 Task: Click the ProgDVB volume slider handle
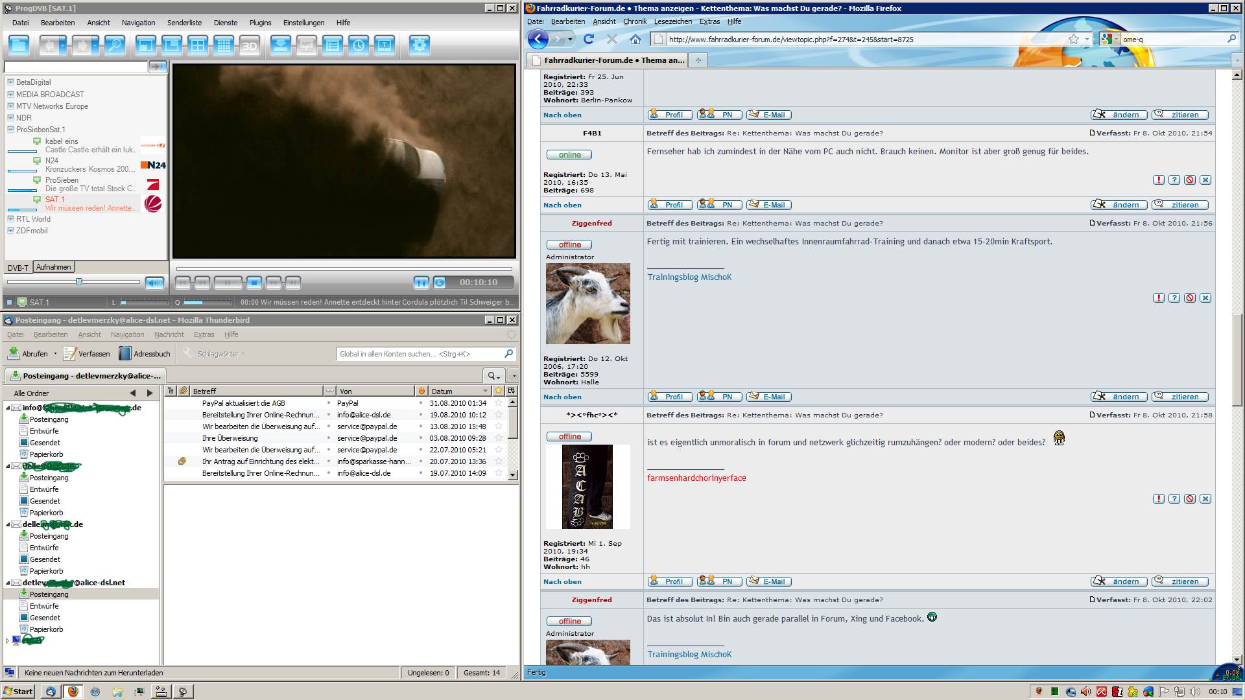(x=79, y=282)
